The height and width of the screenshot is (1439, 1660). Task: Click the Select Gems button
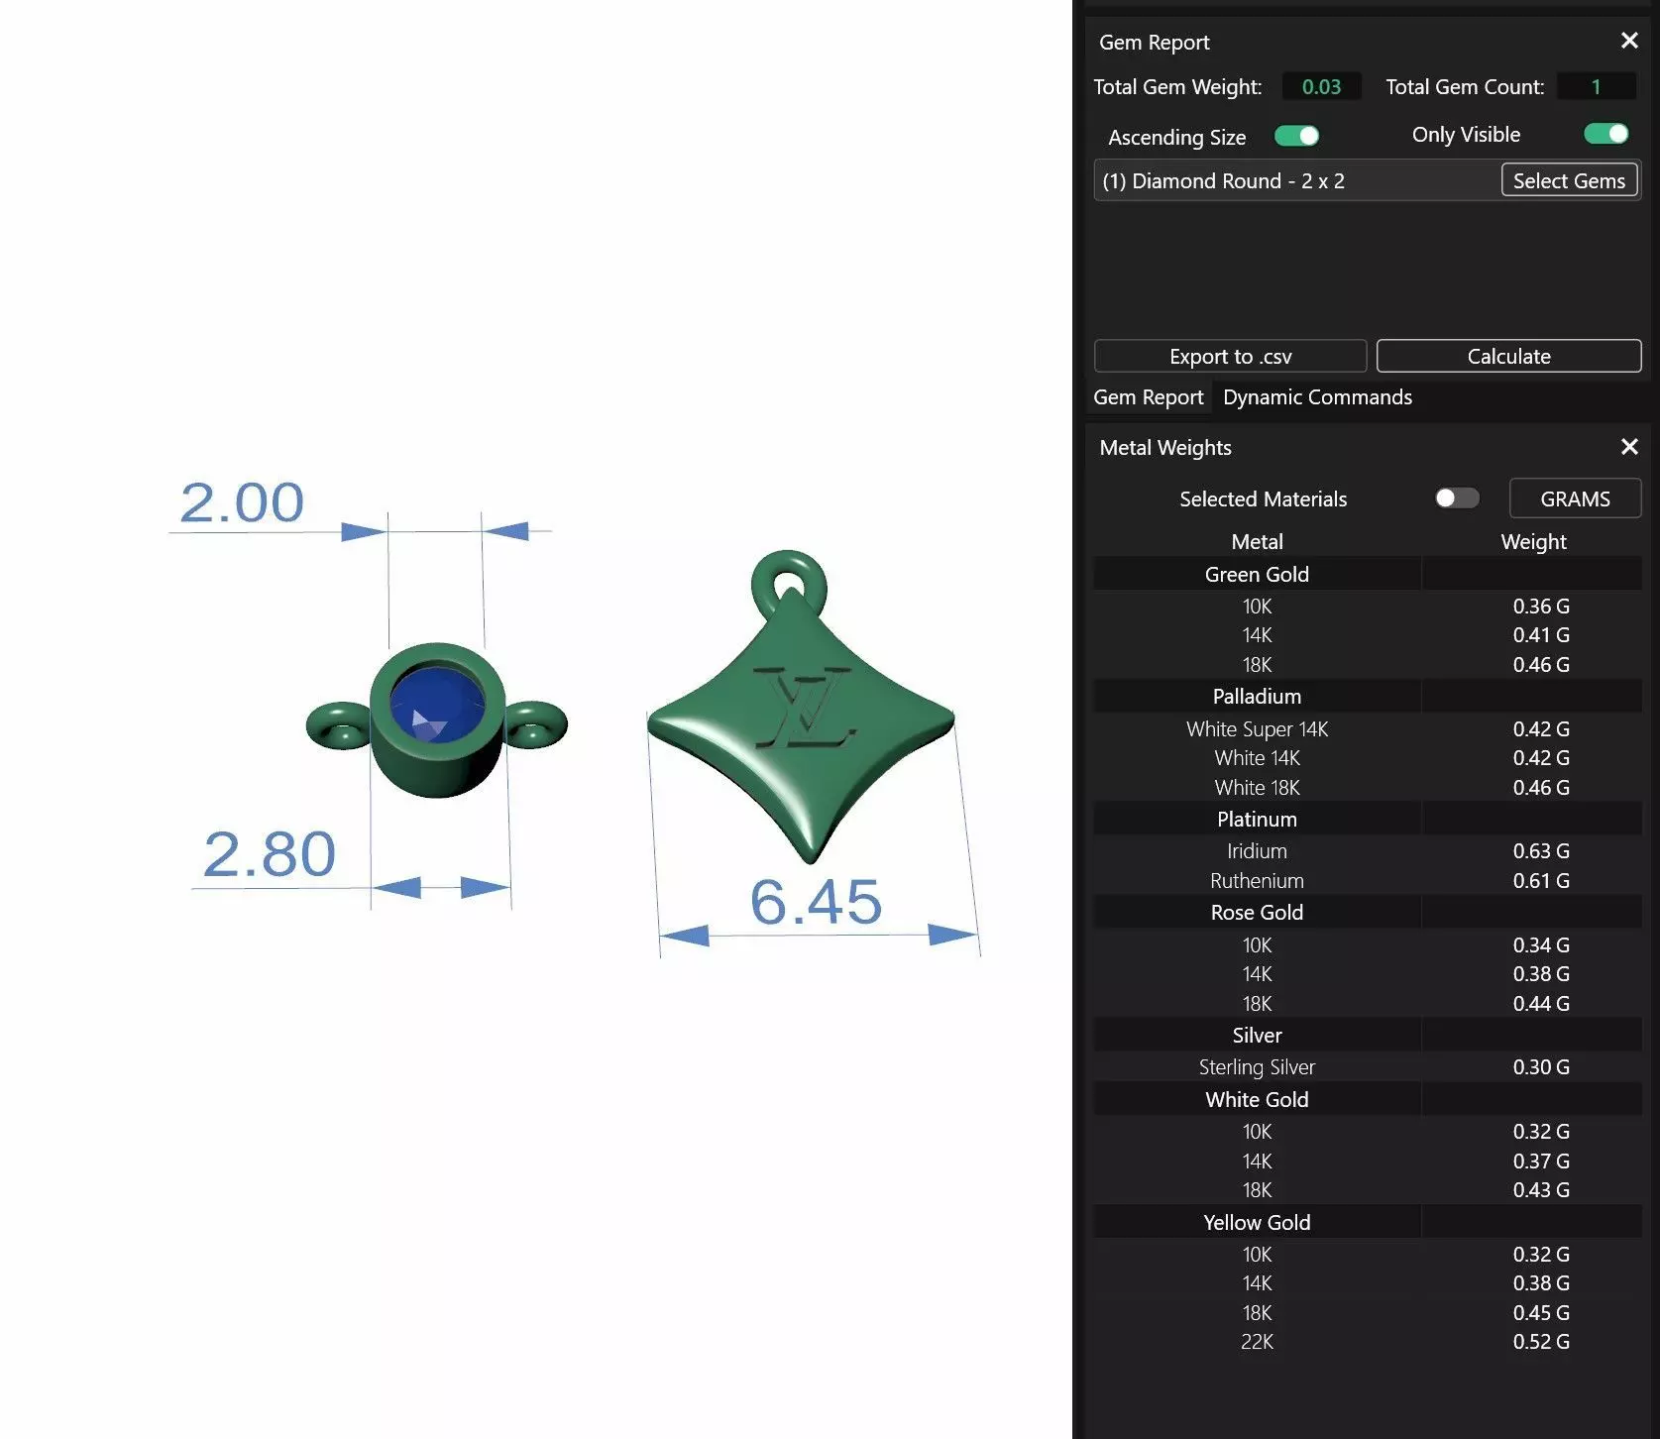(x=1569, y=180)
